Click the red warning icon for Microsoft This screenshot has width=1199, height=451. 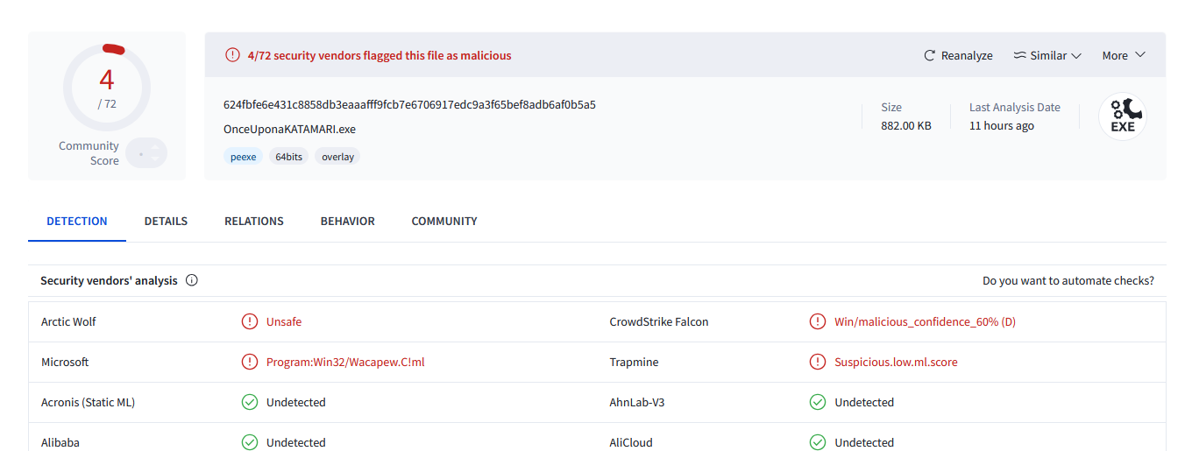(x=250, y=362)
